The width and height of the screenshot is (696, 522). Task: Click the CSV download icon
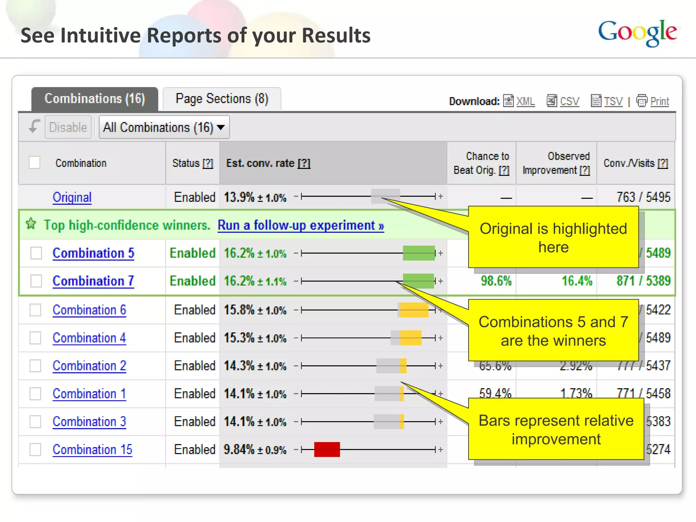coord(552,101)
